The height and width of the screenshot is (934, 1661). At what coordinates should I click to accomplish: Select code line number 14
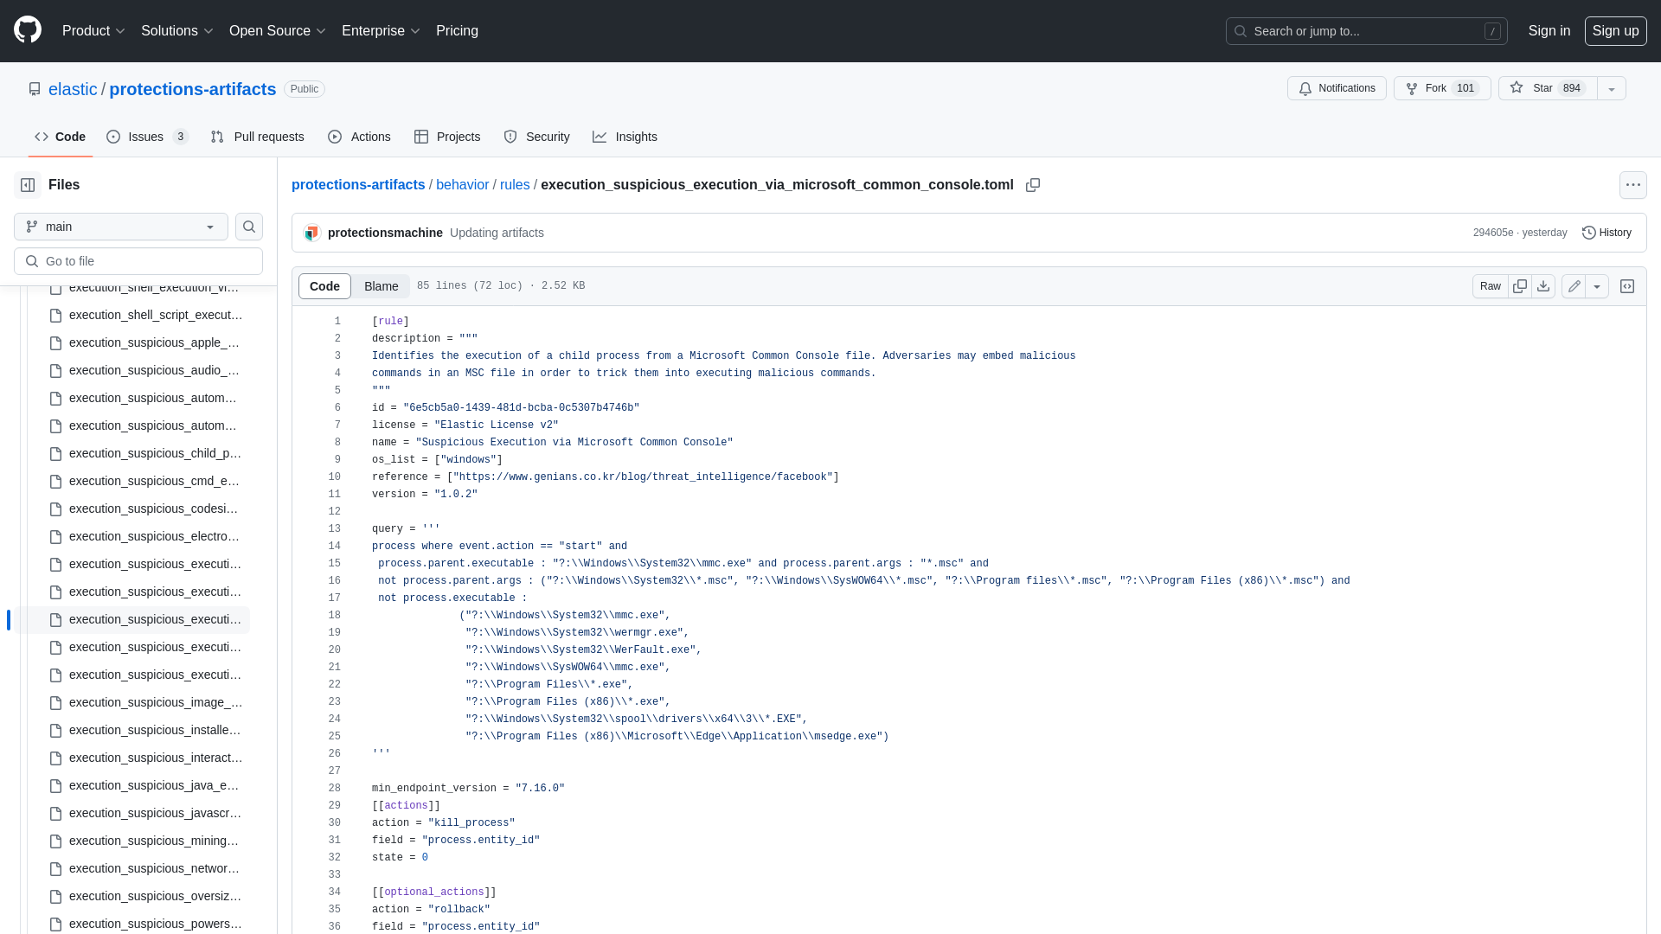tap(334, 547)
